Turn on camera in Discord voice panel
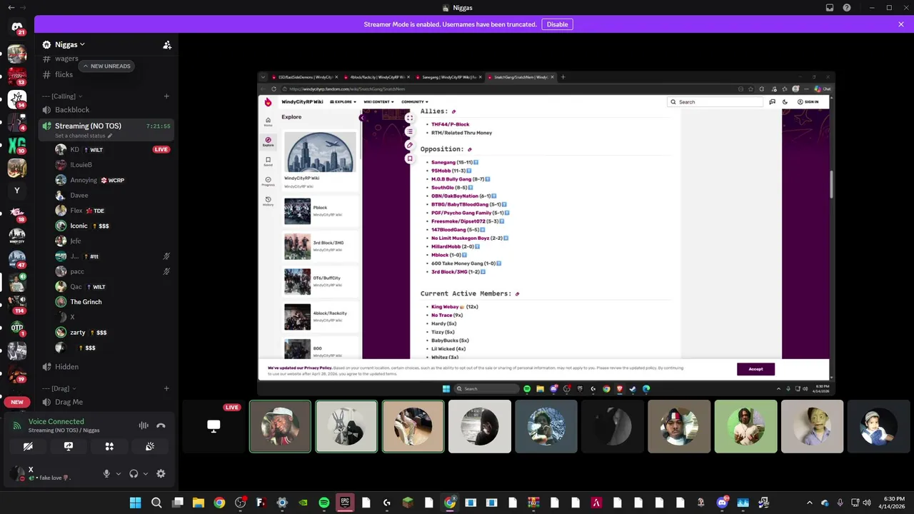Viewport: 914px width, 514px height. click(x=28, y=446)
